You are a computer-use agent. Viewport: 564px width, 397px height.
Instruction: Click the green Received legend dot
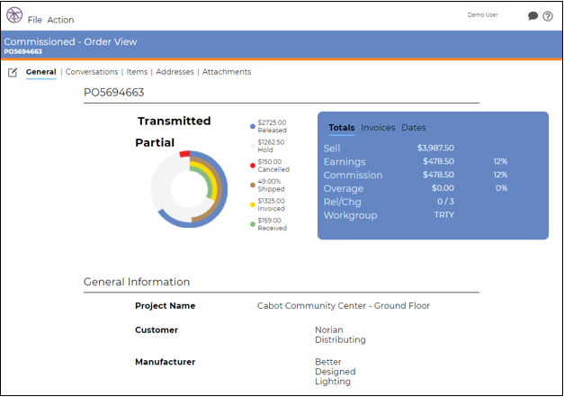point(253,224)
